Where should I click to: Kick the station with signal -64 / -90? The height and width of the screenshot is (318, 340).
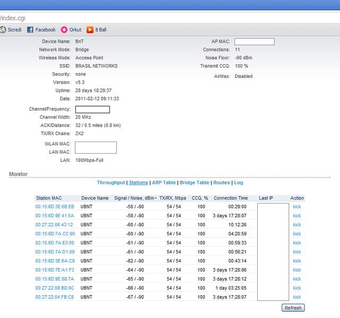tap(297, 270)
